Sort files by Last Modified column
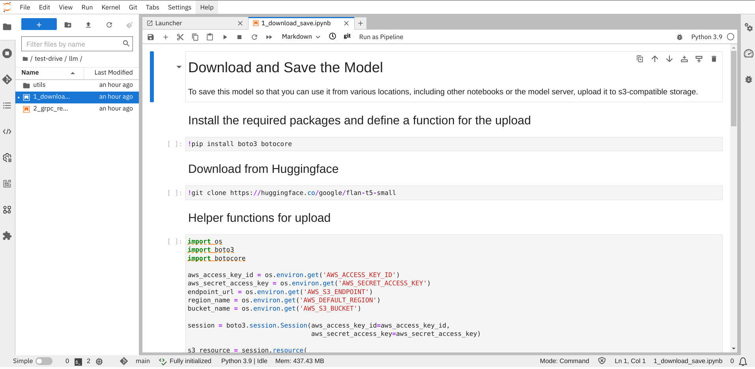755x369 pixels. (112, 73)
